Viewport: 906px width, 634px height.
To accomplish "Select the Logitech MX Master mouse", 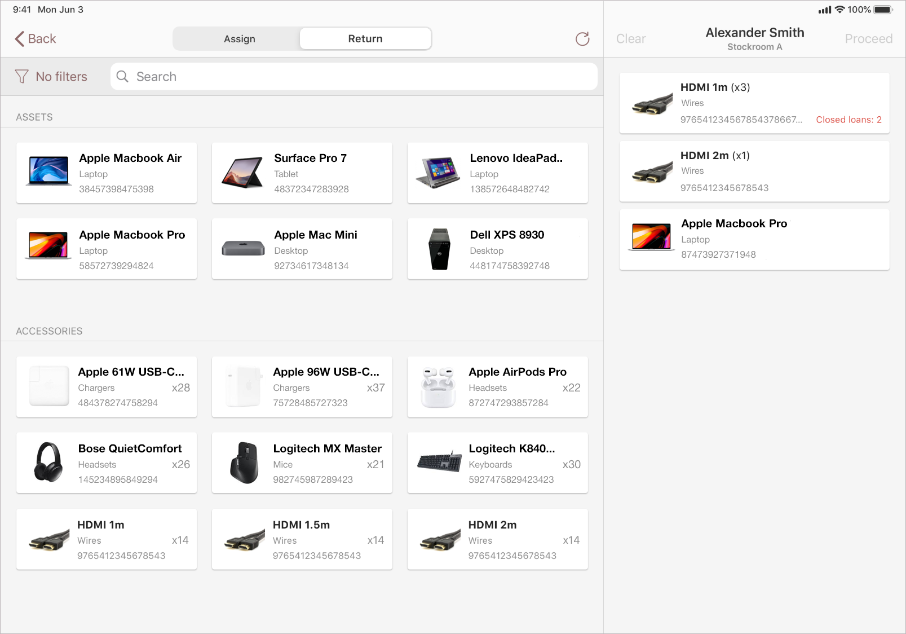I will pyautogui.click(x=302, y=463).
